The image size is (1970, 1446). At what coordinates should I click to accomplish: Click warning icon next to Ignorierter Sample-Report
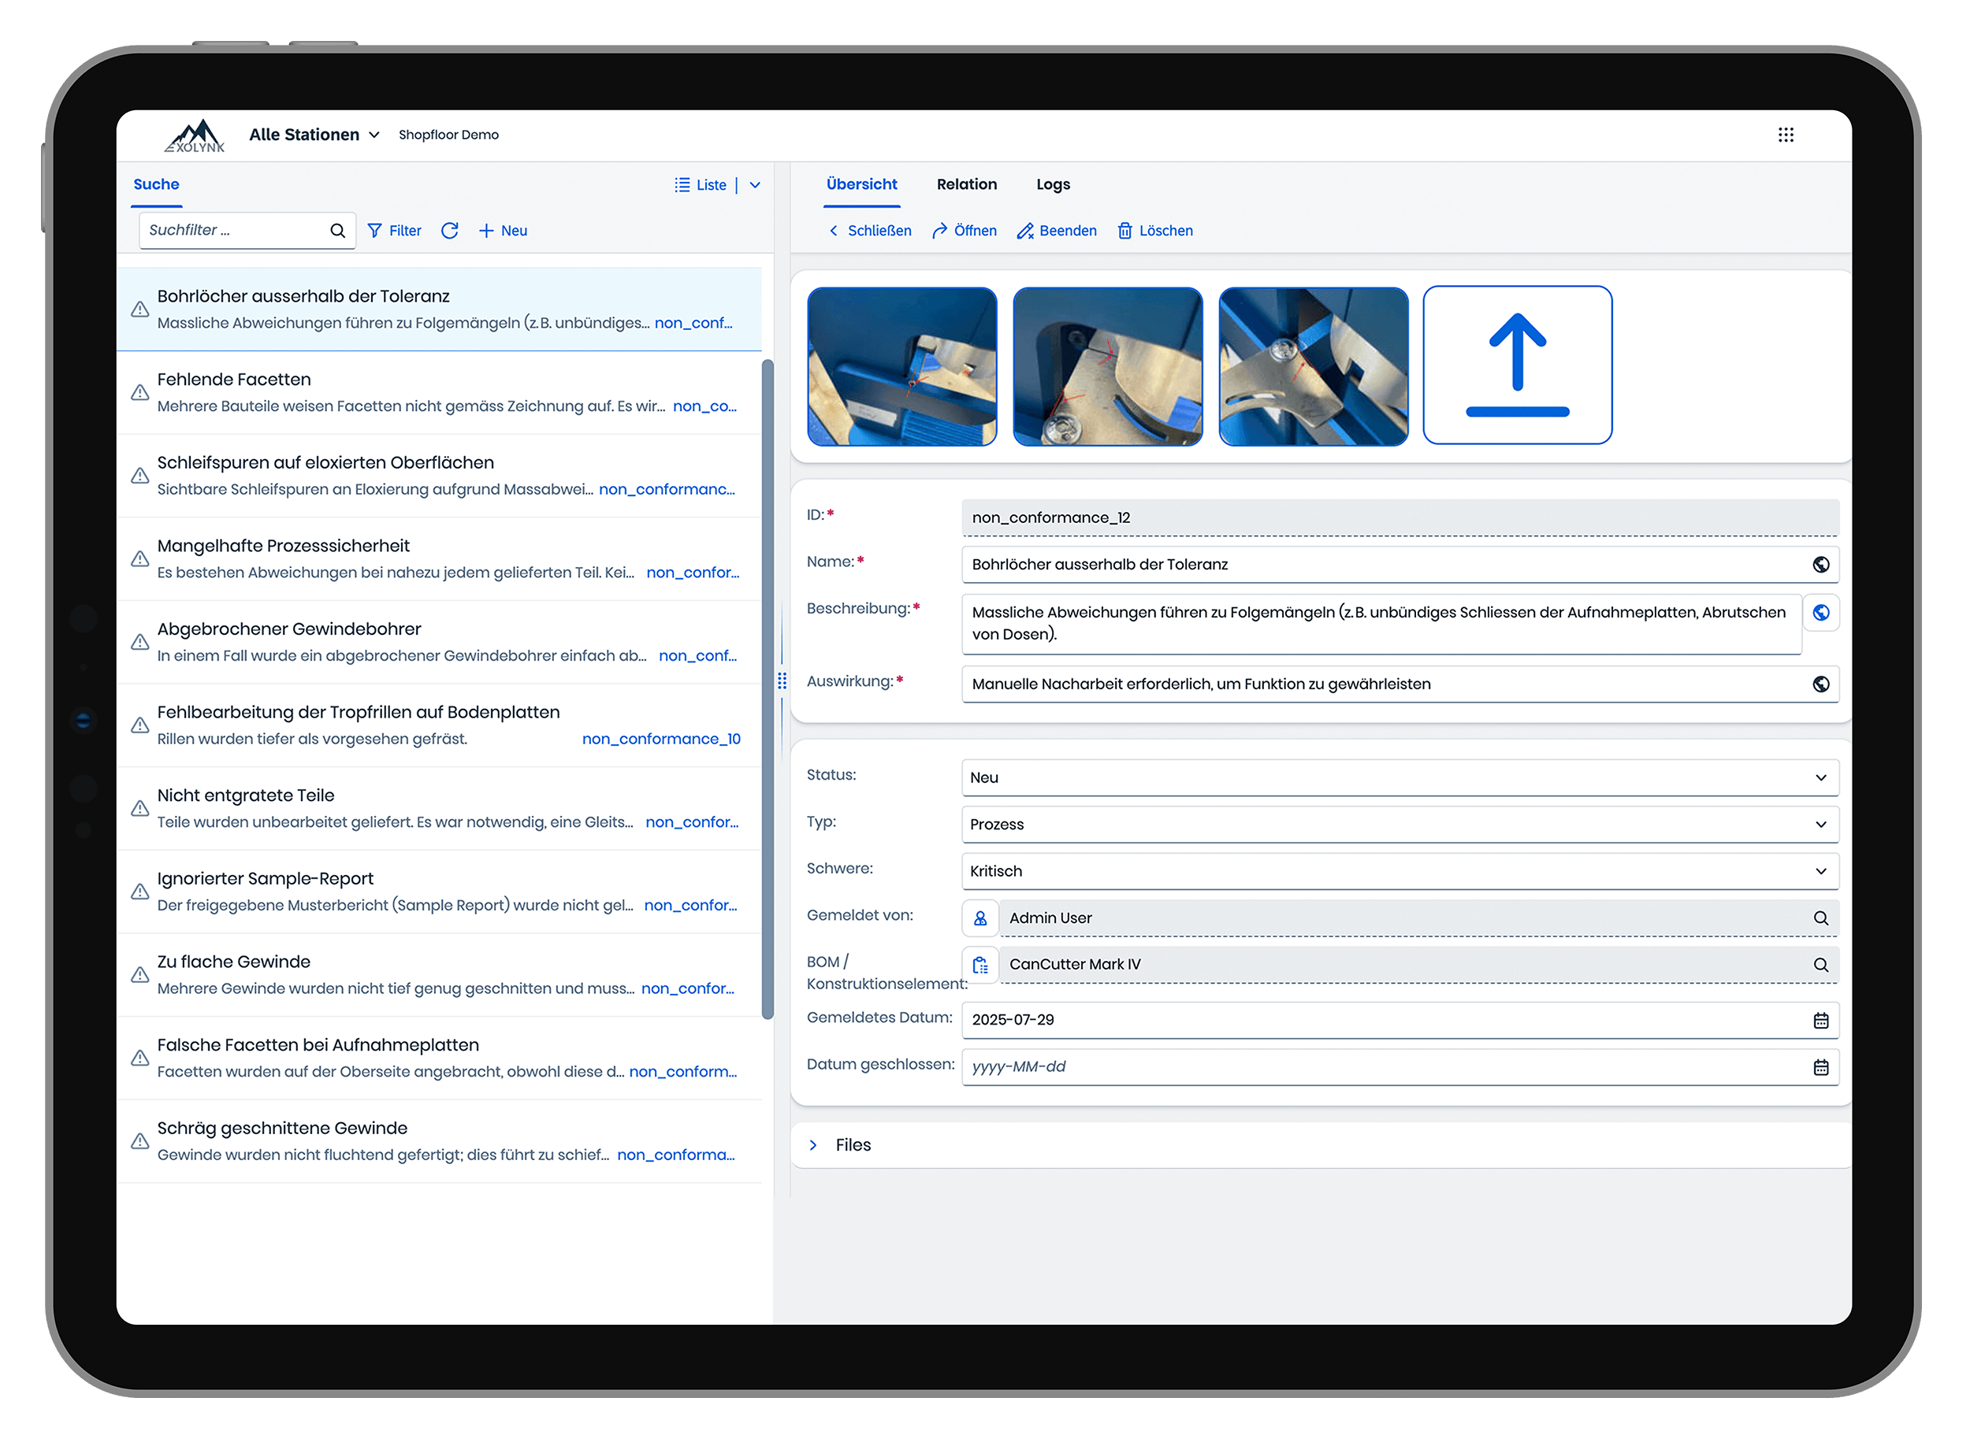pos(140,892)
